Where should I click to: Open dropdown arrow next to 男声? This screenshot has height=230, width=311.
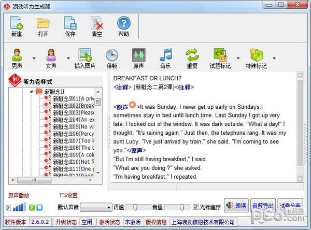[34, 58]
